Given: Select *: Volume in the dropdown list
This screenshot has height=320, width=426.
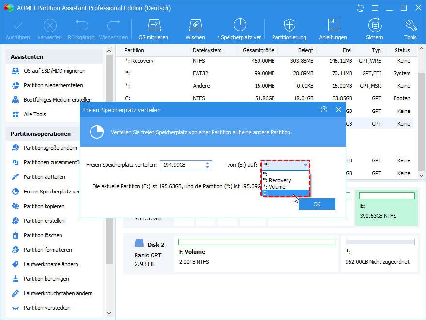Looking at the screenshot, I should 285,187.
